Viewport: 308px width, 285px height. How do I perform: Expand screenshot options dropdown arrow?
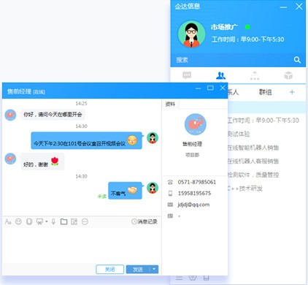coord(46,221)
